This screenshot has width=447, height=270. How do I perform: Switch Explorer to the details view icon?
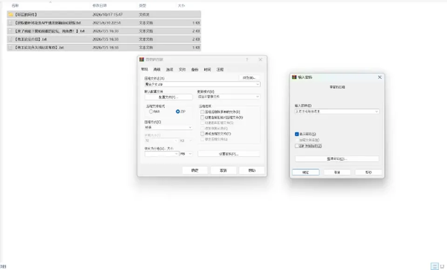[434, 266]
